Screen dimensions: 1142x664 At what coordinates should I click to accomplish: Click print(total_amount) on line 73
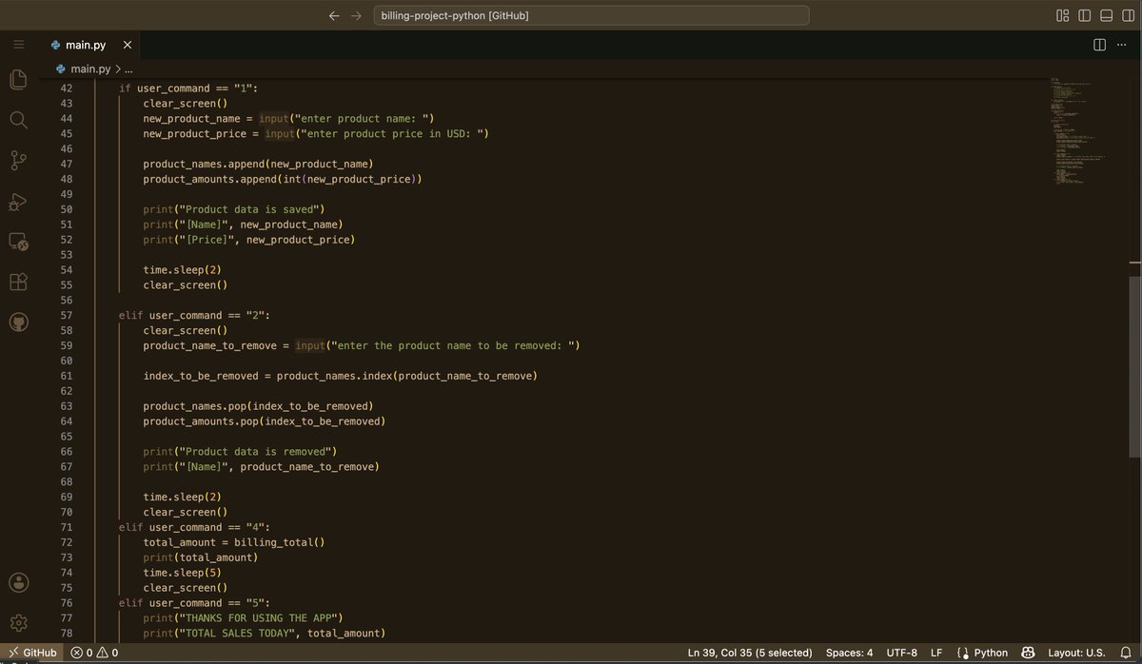tap(200, 557)
